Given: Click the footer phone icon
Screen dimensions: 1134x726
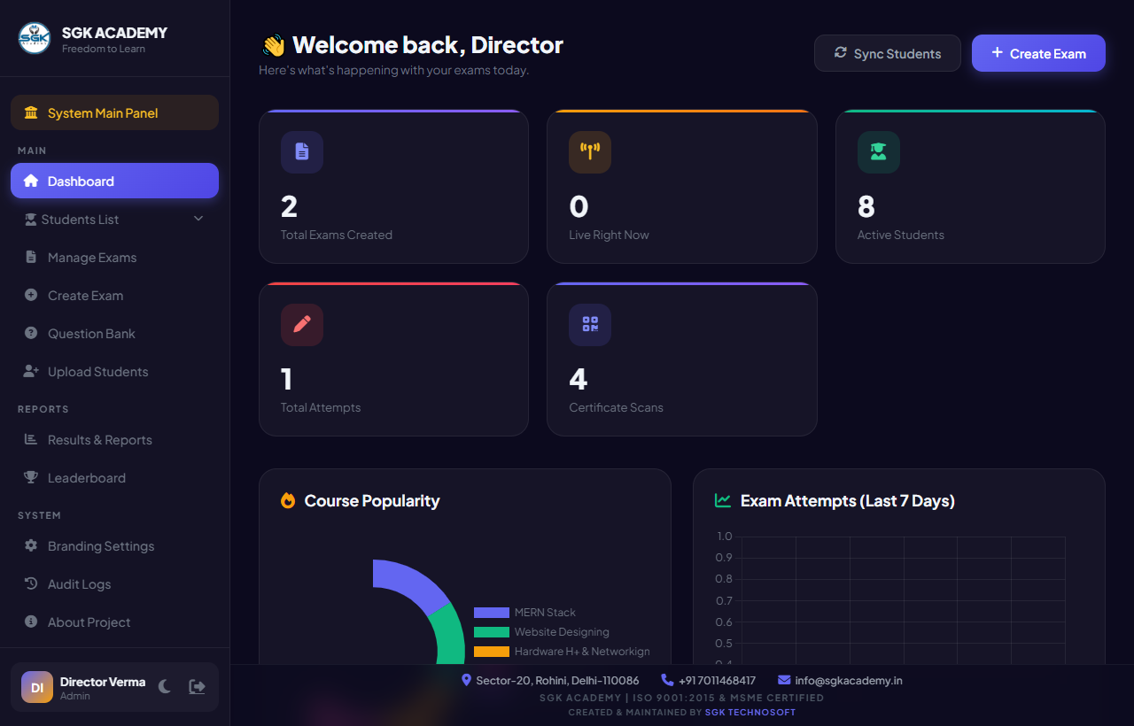Looking at the screenshot, I should pyautogui.click(x=667, y=680).
